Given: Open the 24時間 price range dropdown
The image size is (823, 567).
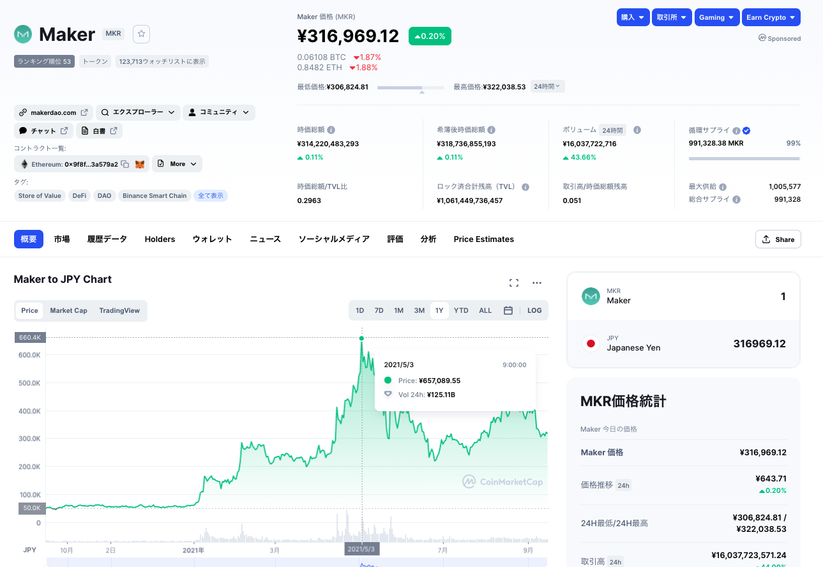Looking at the screenshot, I should tap(547, 86).
